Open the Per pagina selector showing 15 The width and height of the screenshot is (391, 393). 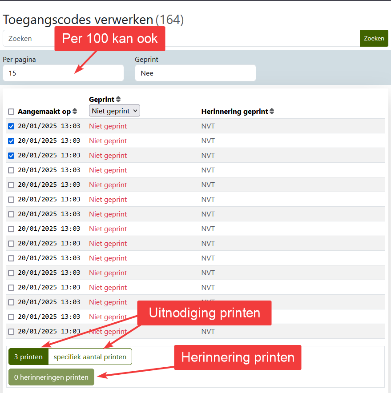pyautogui.click(x=63, y=73)
